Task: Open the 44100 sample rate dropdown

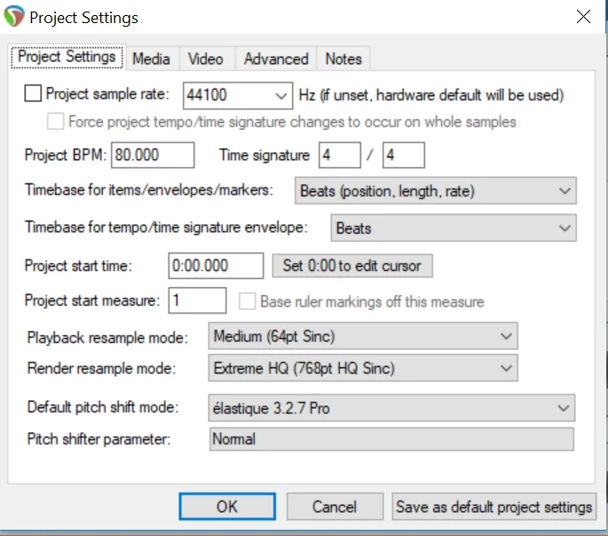Action: tap(238, 95)
